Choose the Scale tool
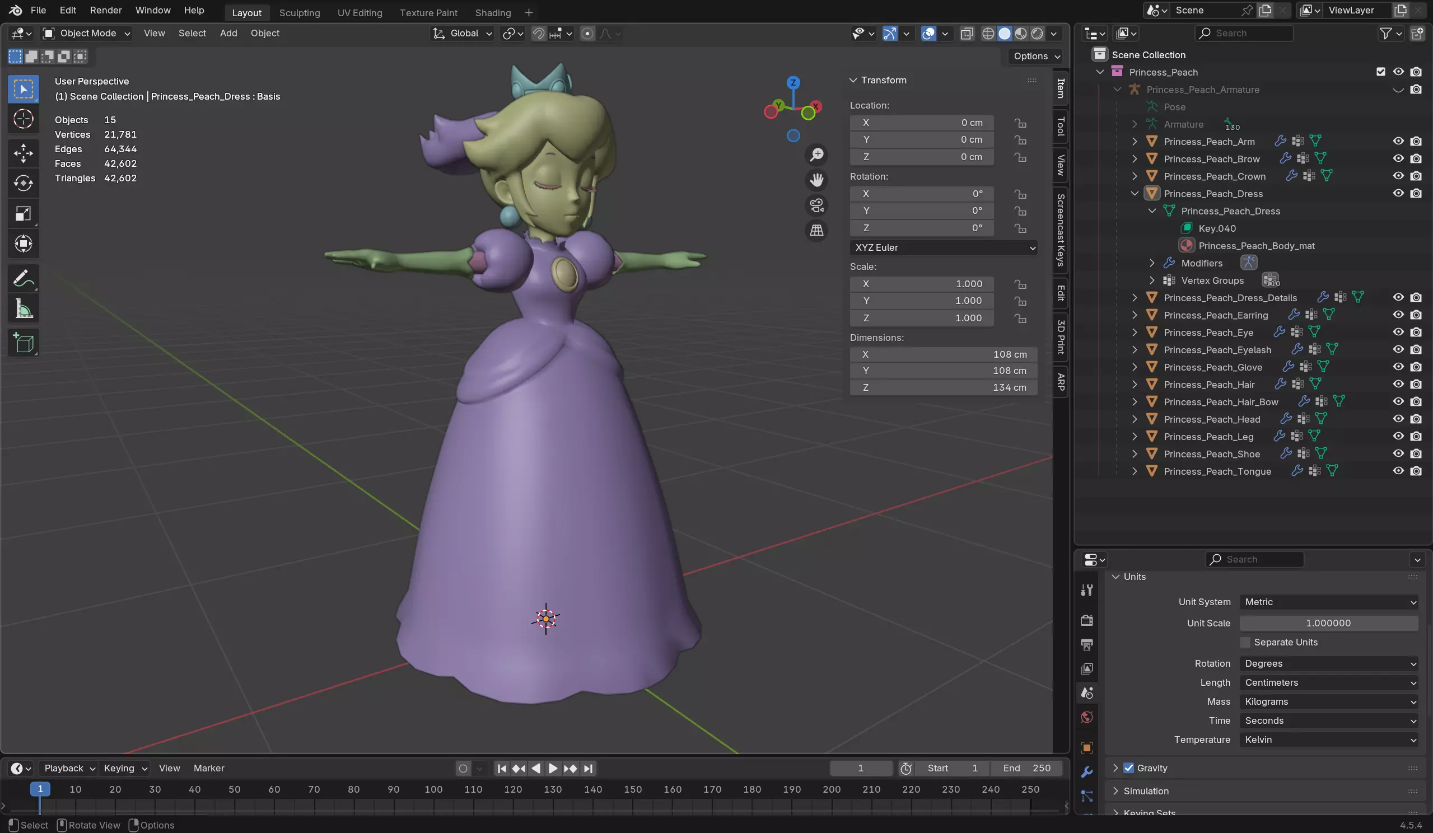The image size is (1433, 833). (x=24, y=214)
